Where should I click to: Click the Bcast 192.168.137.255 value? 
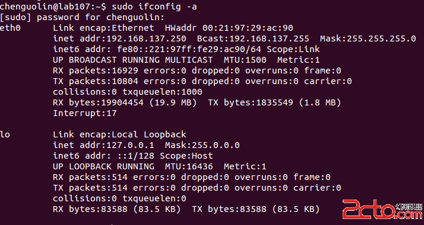pos(253,38)
